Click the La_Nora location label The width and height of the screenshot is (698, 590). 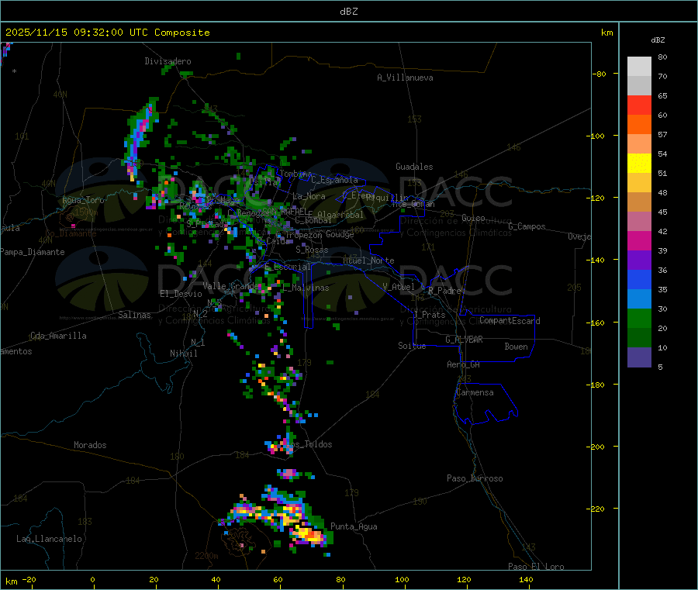click(x=309, y=196)
